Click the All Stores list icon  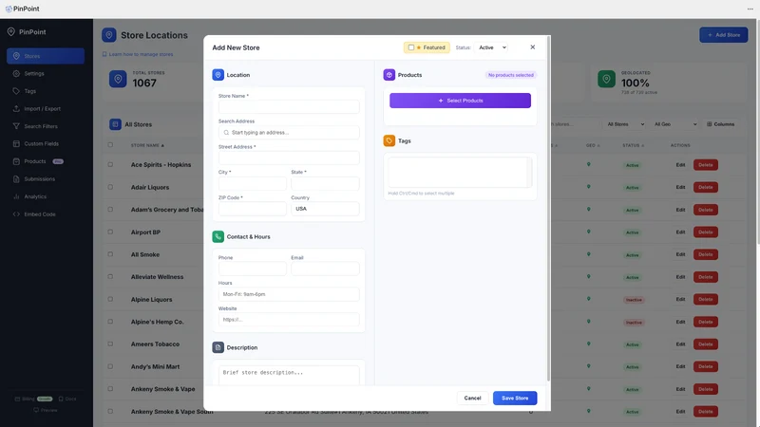(x=115, y=124)
